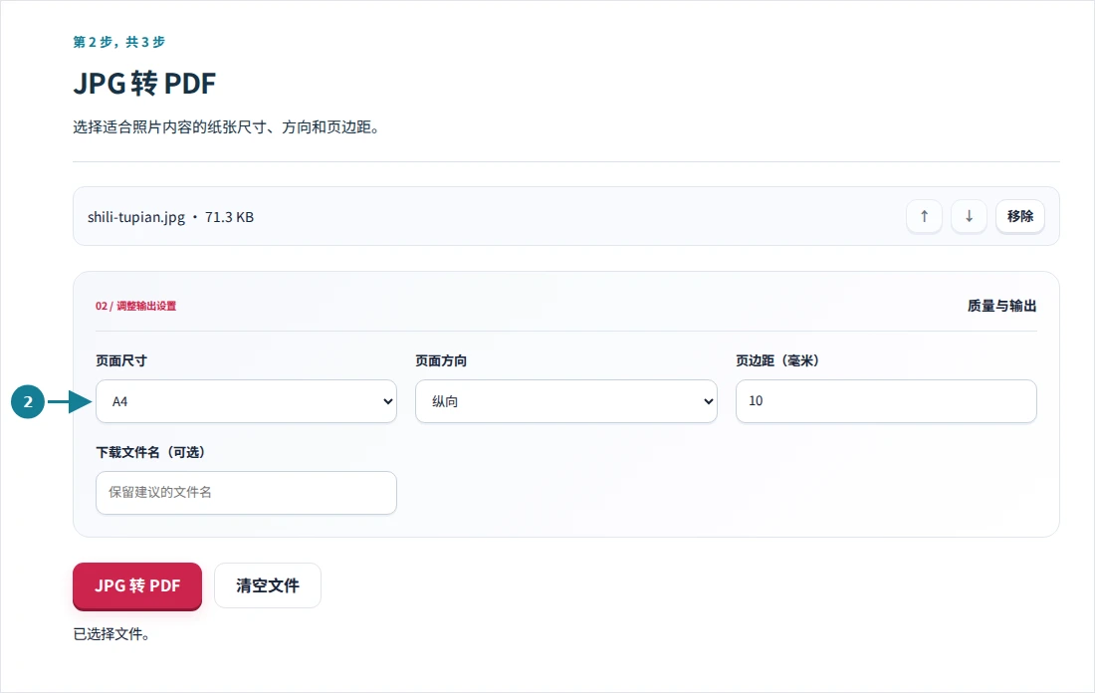
Task: Click the 页面尺寸 label
Action: pyautogui.click(x=121, y=360)
